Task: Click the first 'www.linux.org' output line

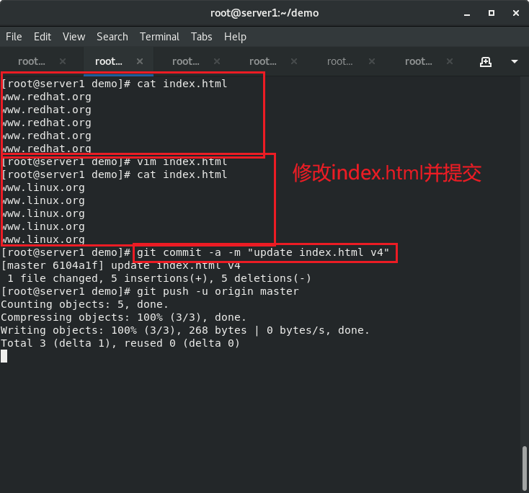Action: 43,188
